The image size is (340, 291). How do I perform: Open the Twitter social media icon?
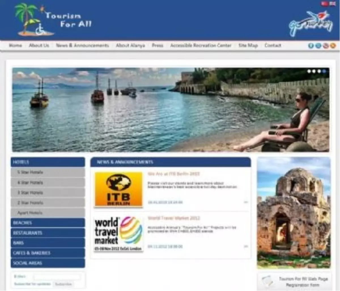point(318,45)
